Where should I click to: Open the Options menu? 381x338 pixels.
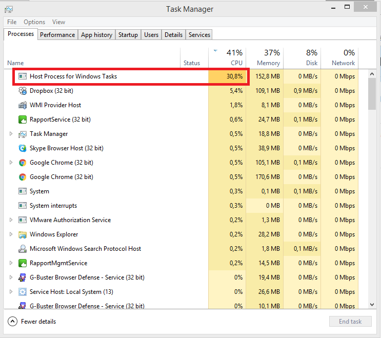click(x=34, y=22)
